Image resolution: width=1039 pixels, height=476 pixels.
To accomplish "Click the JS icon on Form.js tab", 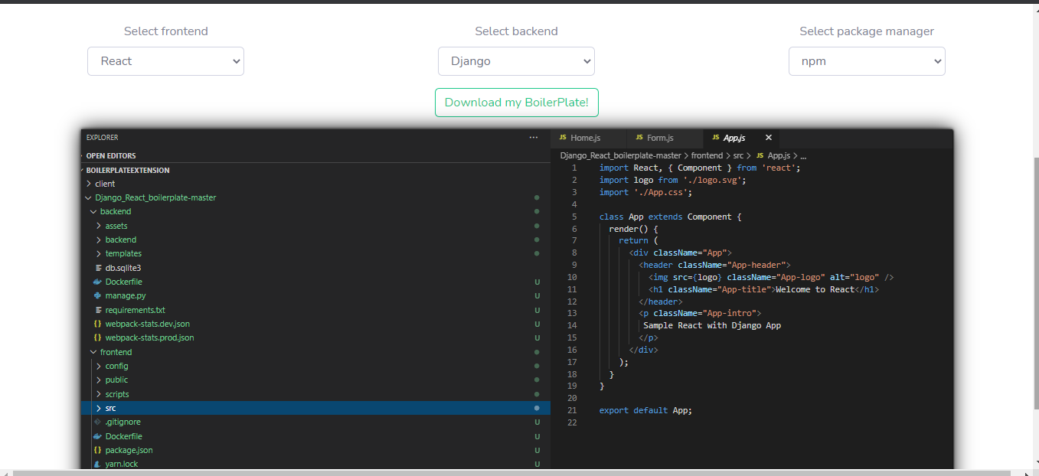I will pyautogui.click(x=639, y=138).
